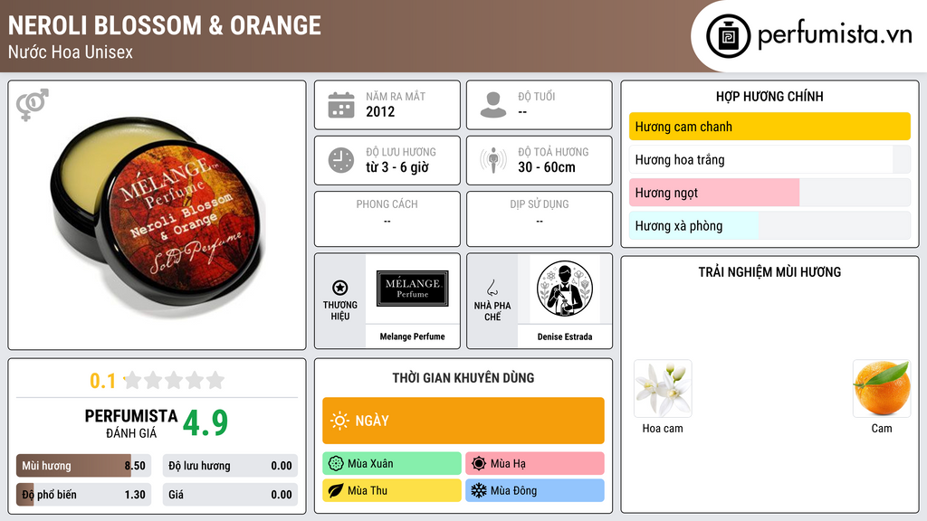Click the person icon beside Độ tuổi
927x521 pixels.
tap(493, 105)
